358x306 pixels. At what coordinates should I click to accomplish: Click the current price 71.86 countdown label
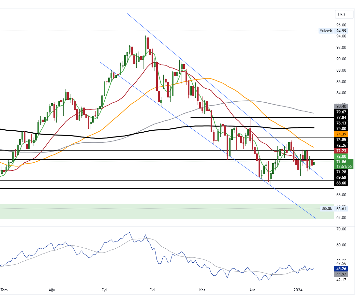coord(344,164)
